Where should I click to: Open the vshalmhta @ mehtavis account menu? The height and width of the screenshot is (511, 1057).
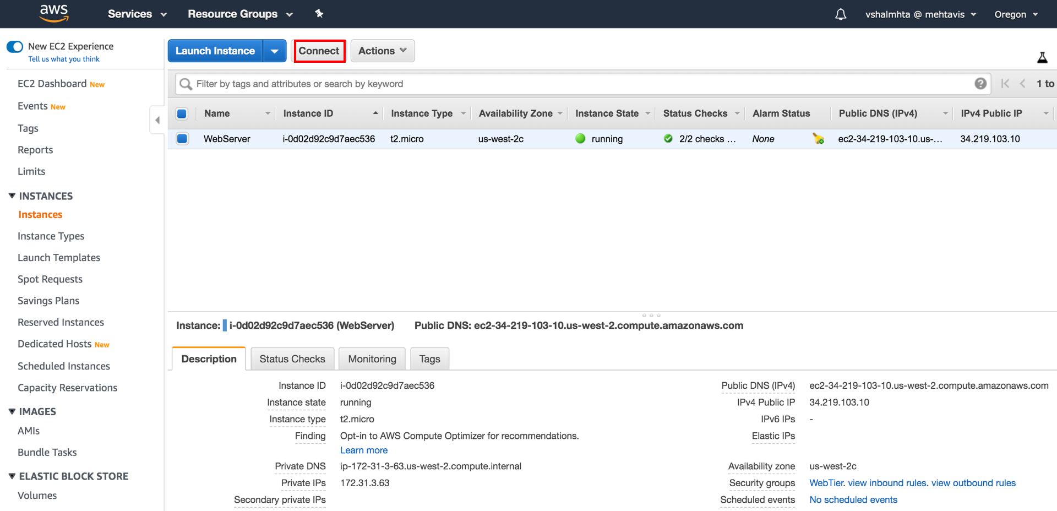pos(920,14)
